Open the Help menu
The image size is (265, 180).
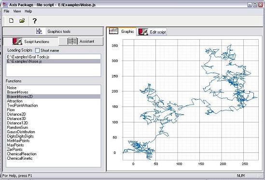28,11
